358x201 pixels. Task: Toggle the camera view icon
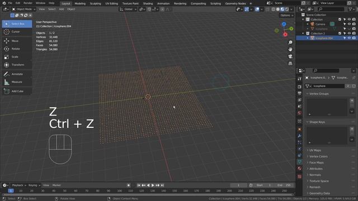point(290,56)
